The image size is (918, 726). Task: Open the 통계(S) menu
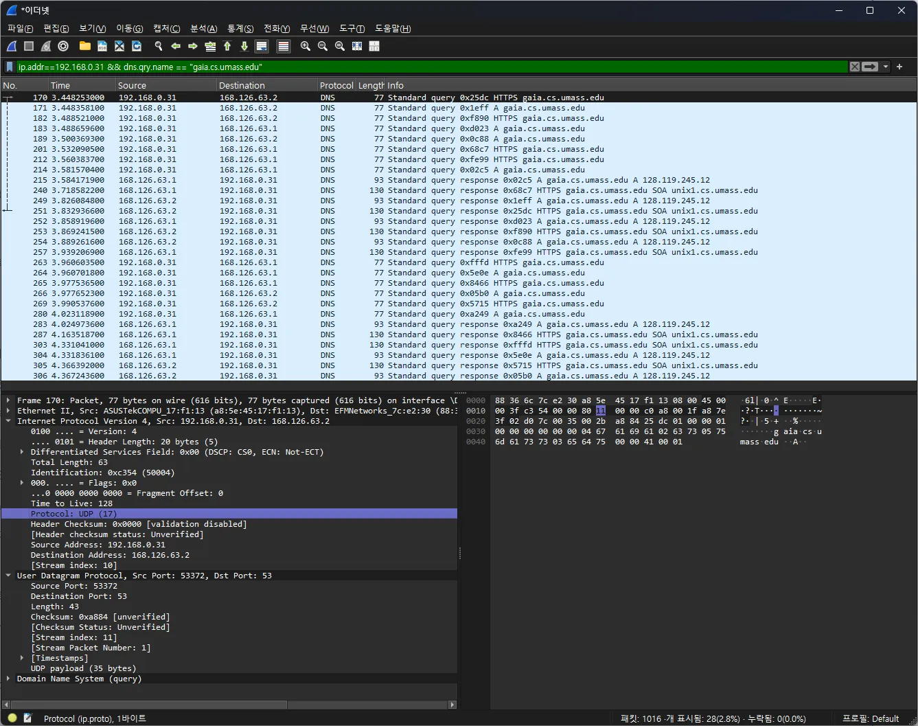[240, 28]
